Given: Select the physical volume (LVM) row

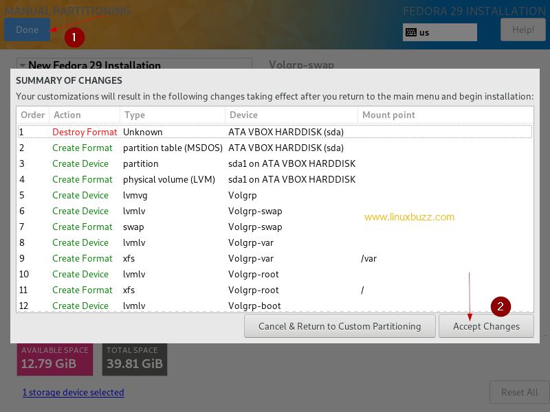Looking at the screenshot, I should [x=275, y=179].
